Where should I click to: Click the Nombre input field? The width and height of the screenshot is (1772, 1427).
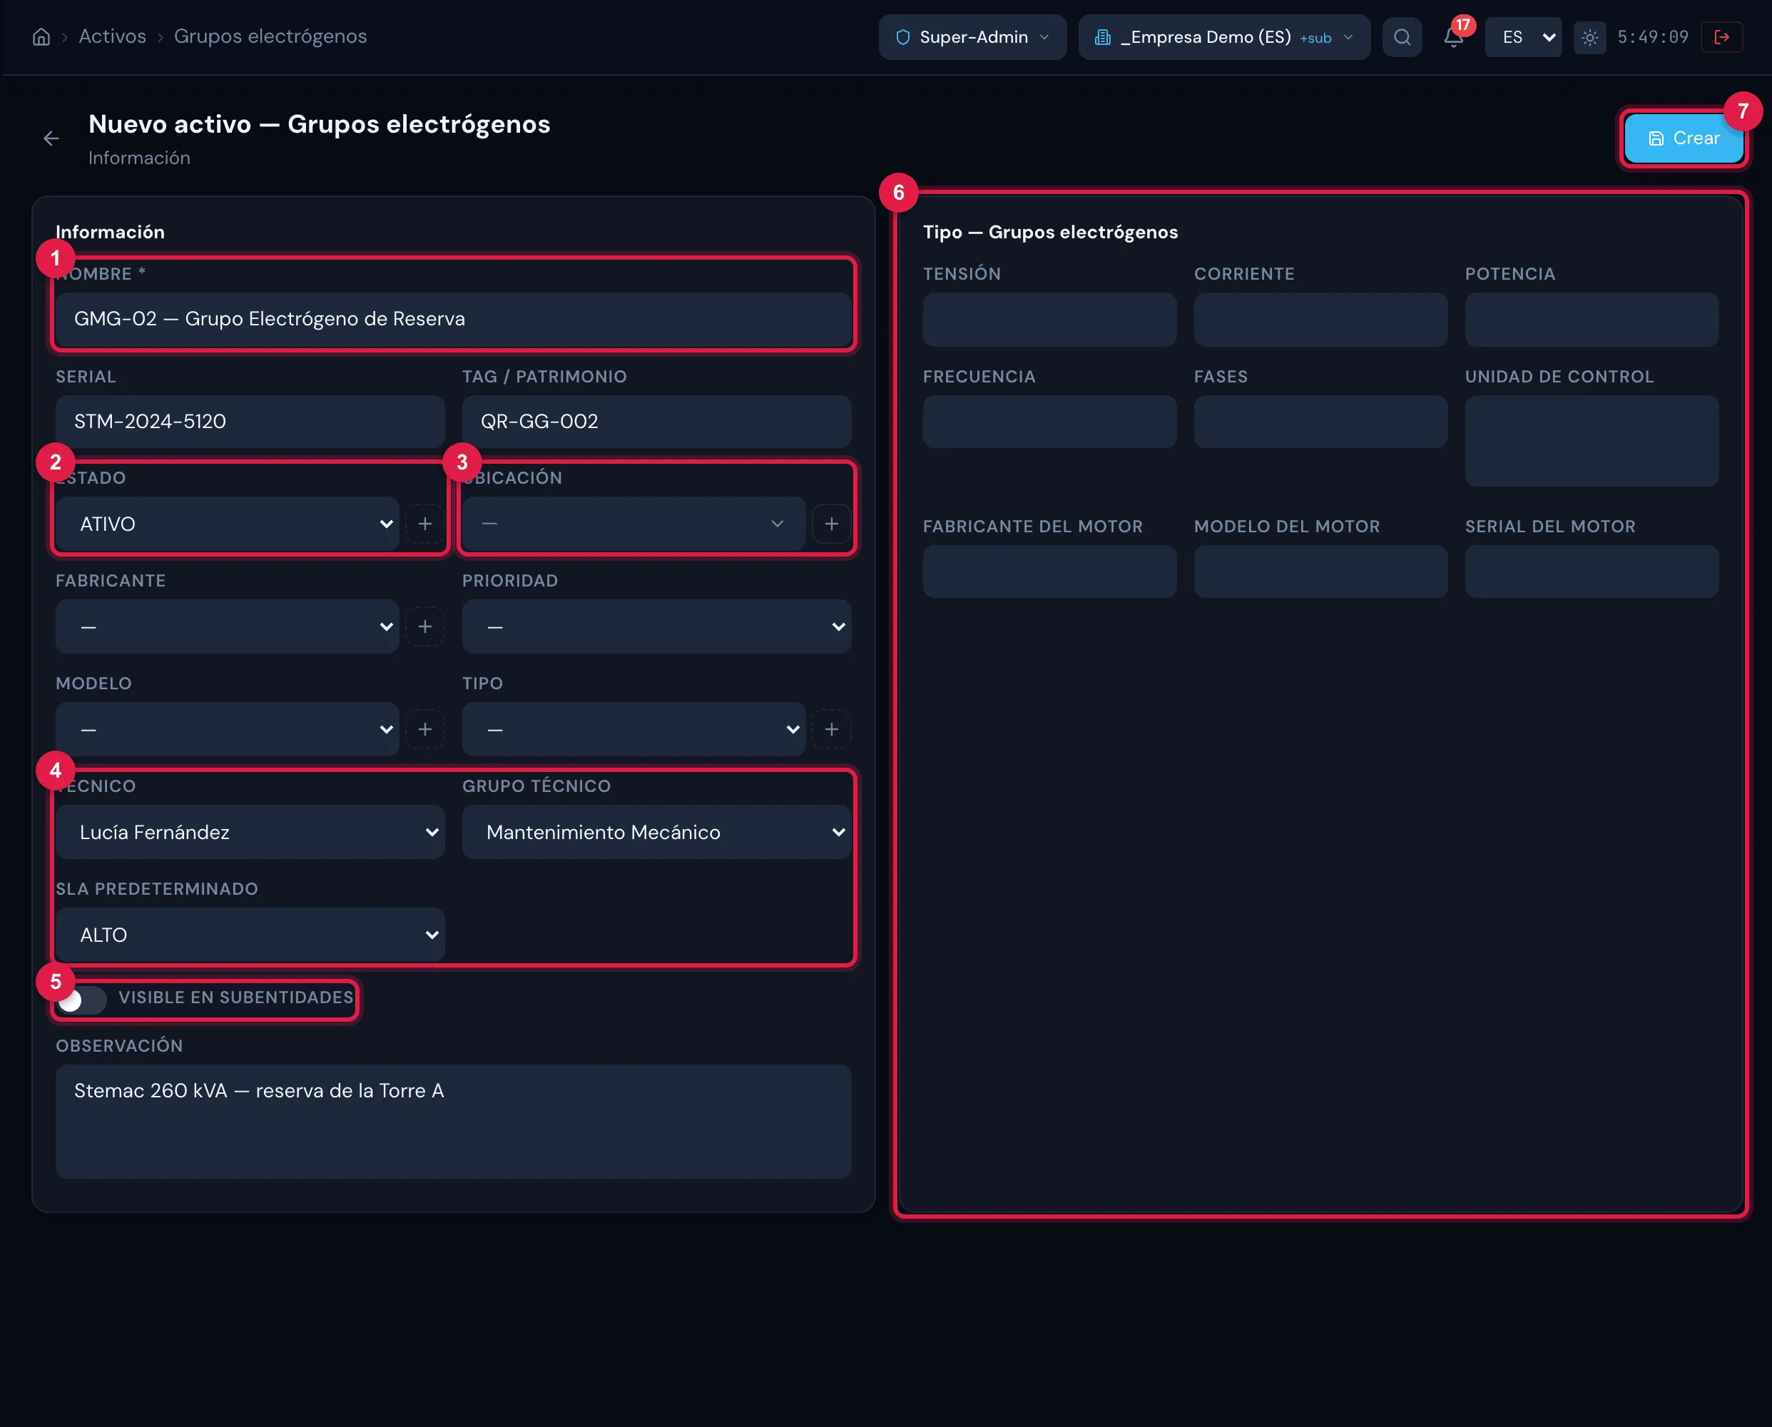(454, 319)
